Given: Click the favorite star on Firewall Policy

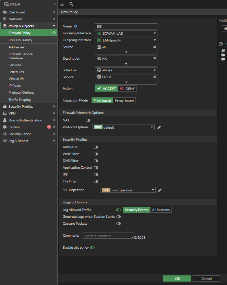Looking at the screenshot, I should click(54, 33).
